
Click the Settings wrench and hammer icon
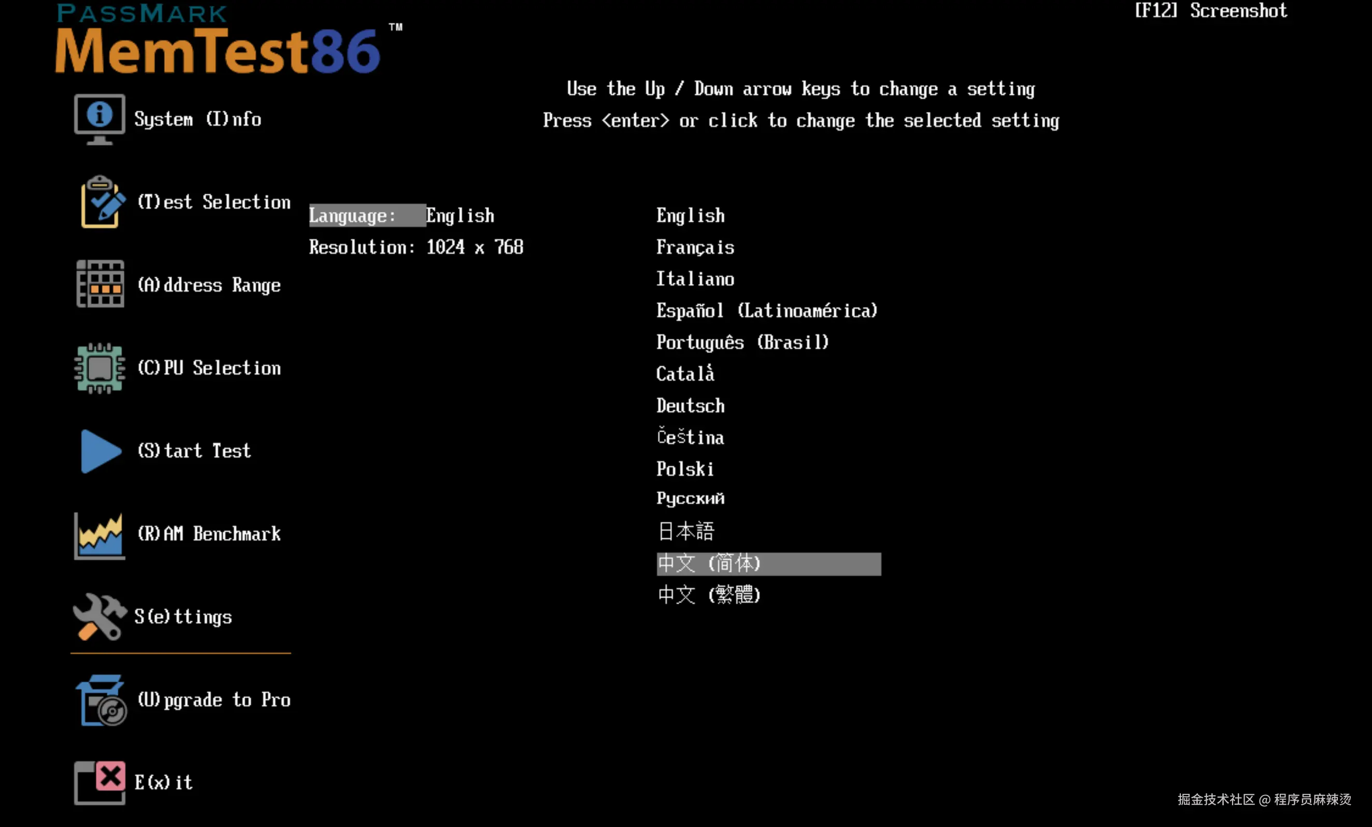(99, 617)
